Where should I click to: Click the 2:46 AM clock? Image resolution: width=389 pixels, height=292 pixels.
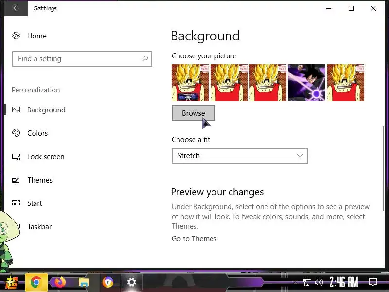coord(344,282)
